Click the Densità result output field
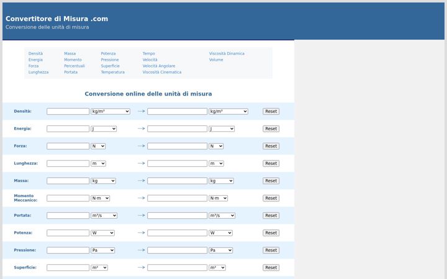447x279 pixels. tap(177, 112)
